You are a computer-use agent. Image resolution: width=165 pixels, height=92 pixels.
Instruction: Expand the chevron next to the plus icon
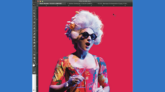35,90
